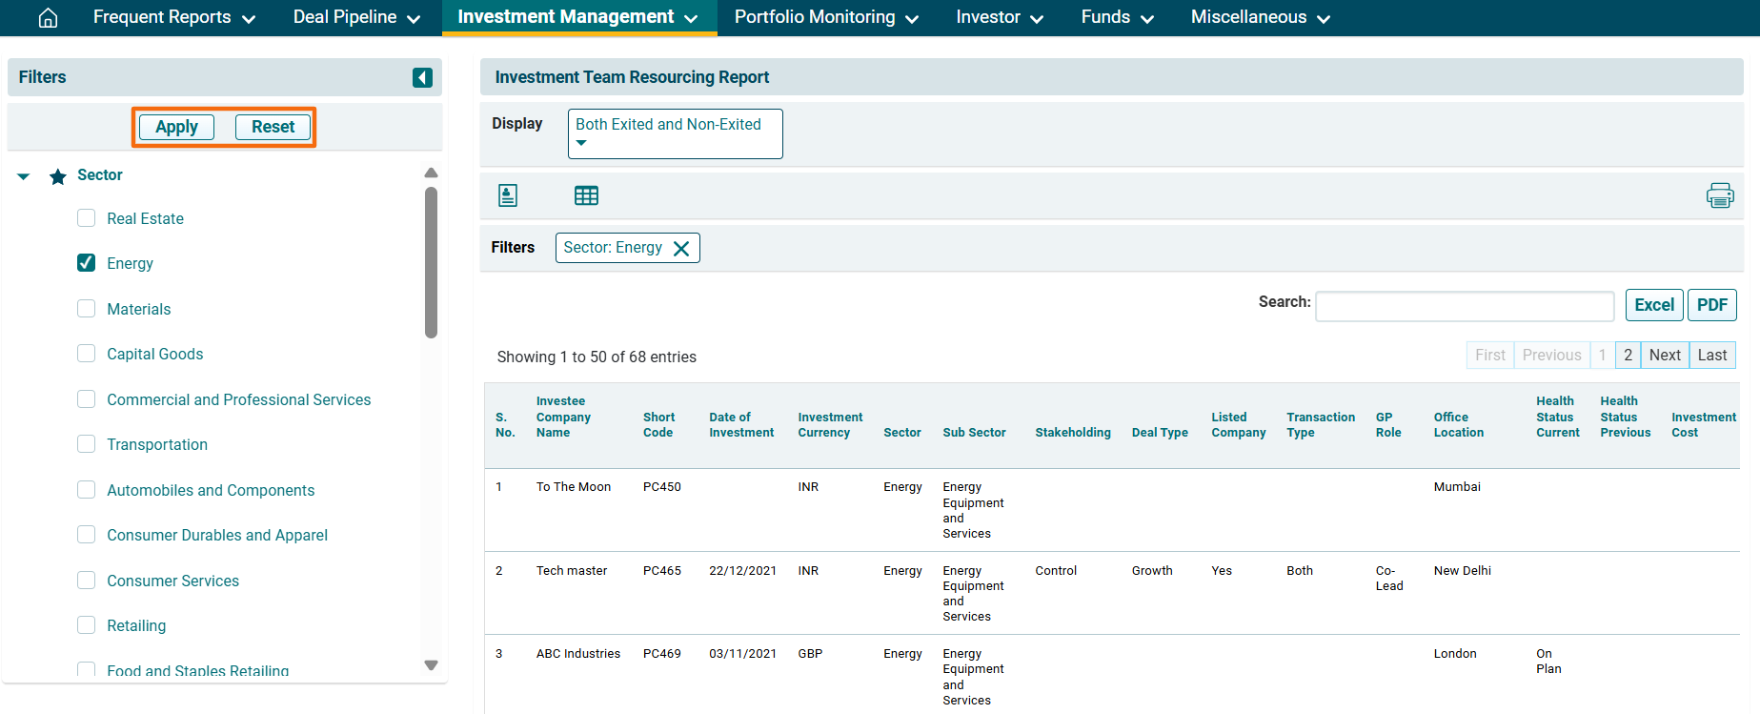Enable the Capital Goods checkbox

[87, 354]
